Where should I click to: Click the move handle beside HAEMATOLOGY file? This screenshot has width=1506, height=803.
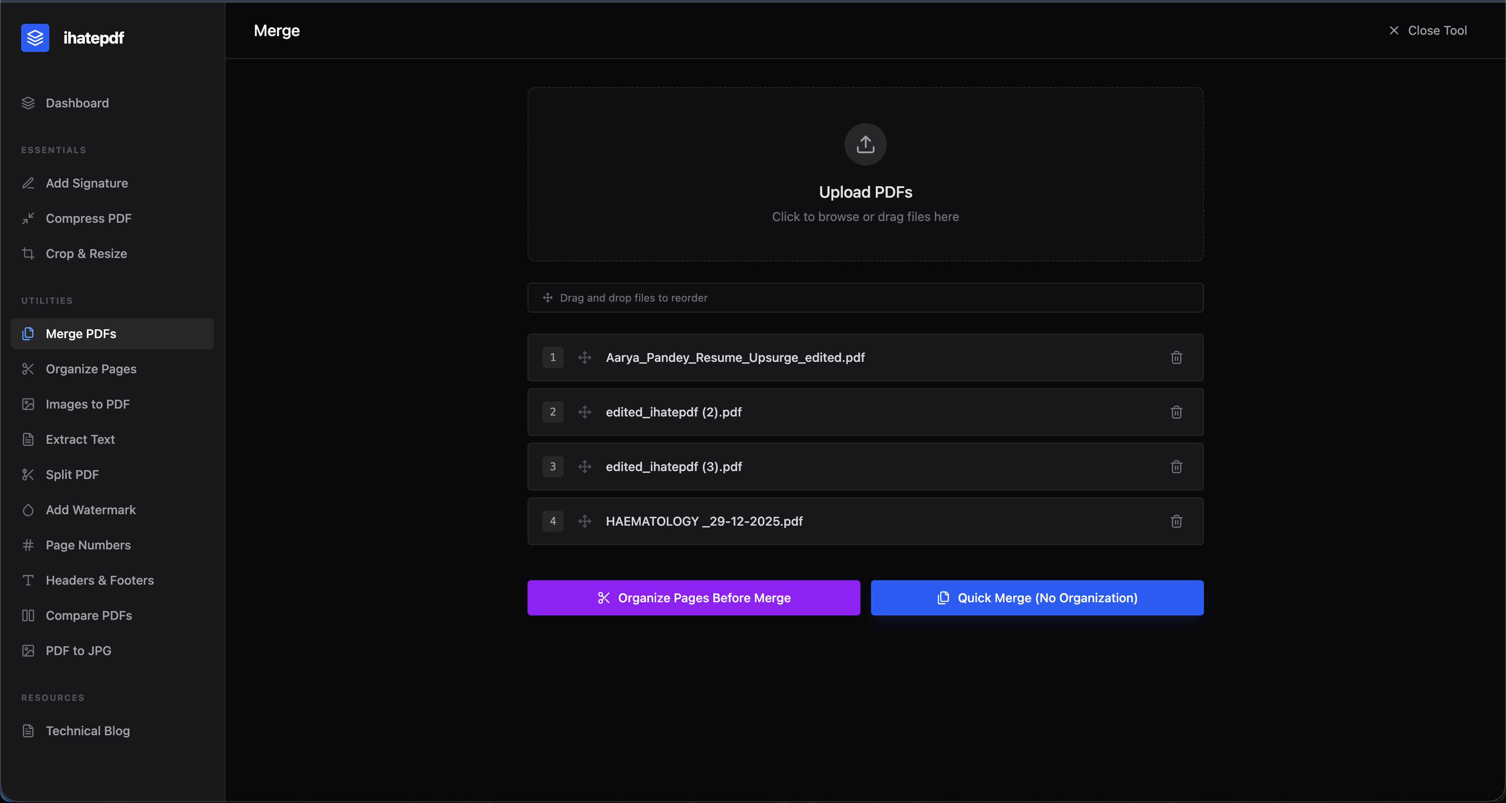tap(585, 521)
